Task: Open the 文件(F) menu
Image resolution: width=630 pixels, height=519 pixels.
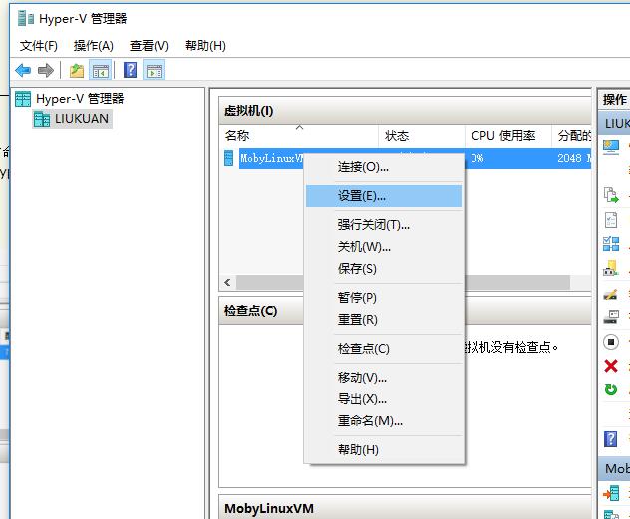Action: (x=39, y=46)
